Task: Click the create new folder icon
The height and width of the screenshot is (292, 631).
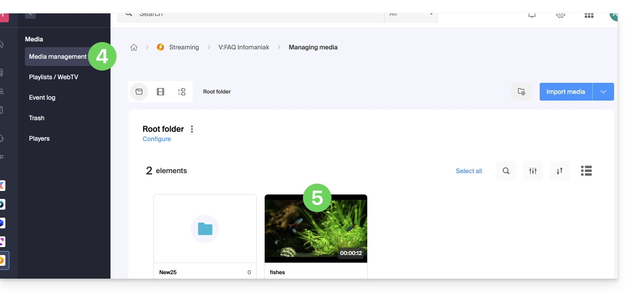Action: 521,92
